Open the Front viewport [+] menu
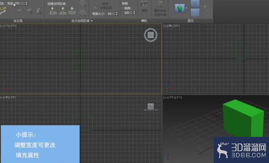The width and height of the screenshot is (269, 163). click(165, 26)
